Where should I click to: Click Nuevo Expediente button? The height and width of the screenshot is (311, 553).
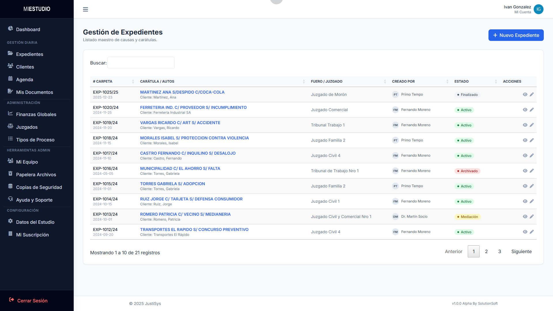pos(516,35)
